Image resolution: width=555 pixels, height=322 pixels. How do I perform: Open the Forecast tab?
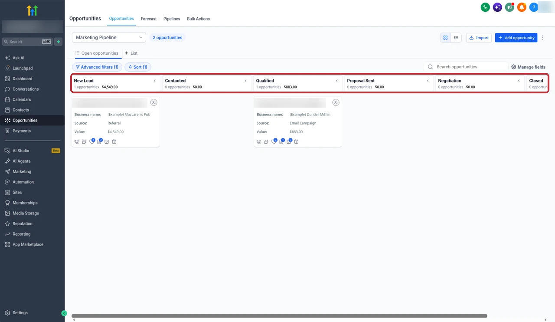[x=149, y=19]
